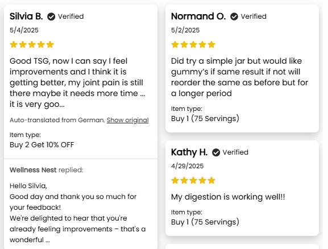328x249 pixels.
Task: Click the reviewer name Normand O.
Action: point(198,16)
